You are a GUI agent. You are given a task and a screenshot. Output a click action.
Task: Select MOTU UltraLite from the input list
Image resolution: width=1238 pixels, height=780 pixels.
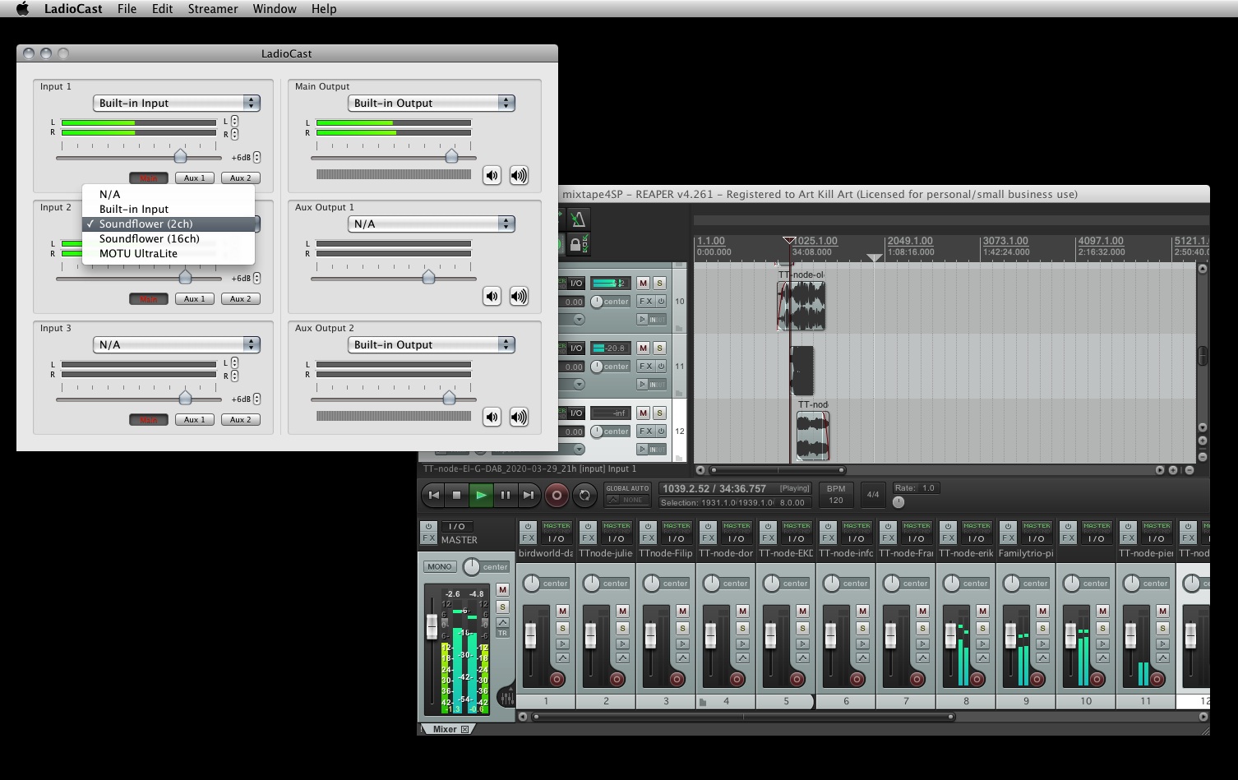(x=138, y=253)
